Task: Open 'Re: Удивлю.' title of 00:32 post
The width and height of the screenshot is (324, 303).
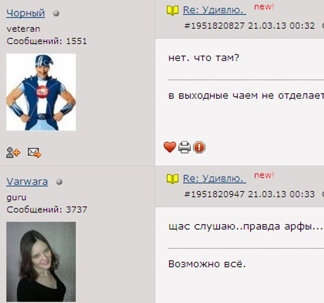Action: [215, 10]
